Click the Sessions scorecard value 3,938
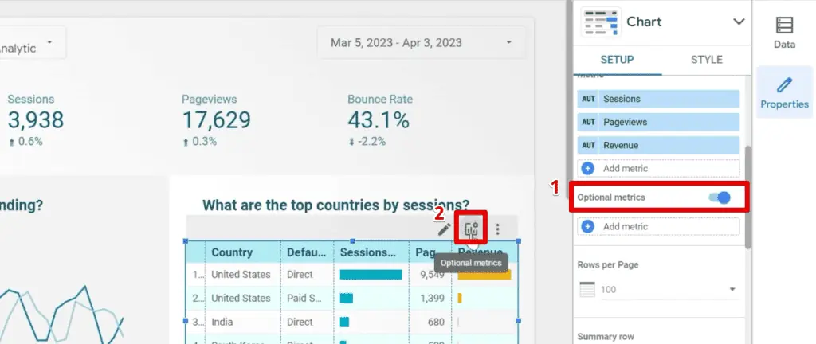This screenshot has height=344, width=816. coord(35,120)
